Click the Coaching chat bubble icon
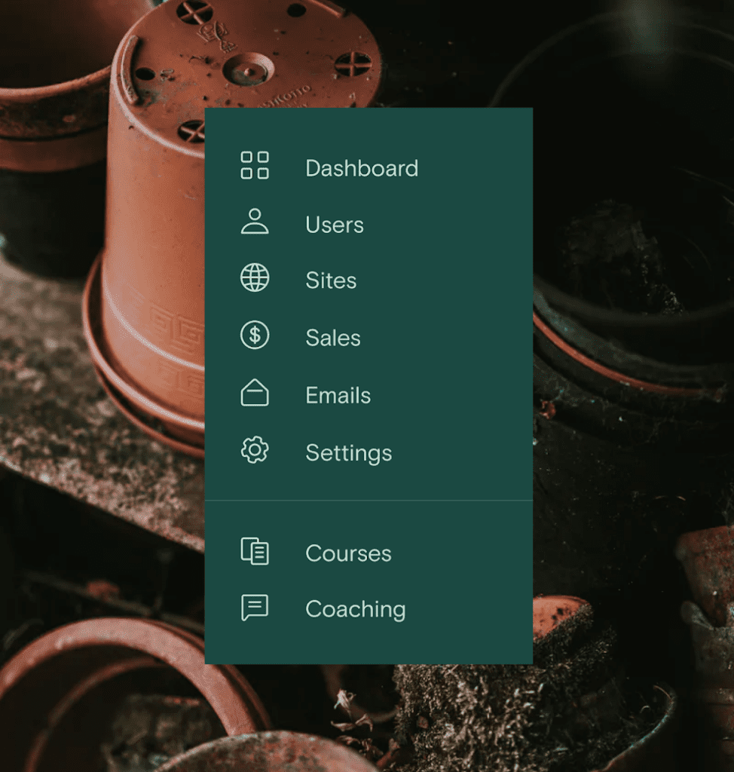 (255, 608)
